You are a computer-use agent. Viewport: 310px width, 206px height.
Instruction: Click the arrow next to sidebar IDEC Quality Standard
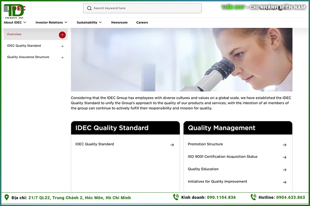tap(62, 46)
